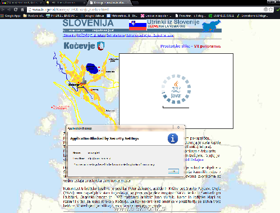Bookmark this page with the star icon

click(x=270, y=10)
